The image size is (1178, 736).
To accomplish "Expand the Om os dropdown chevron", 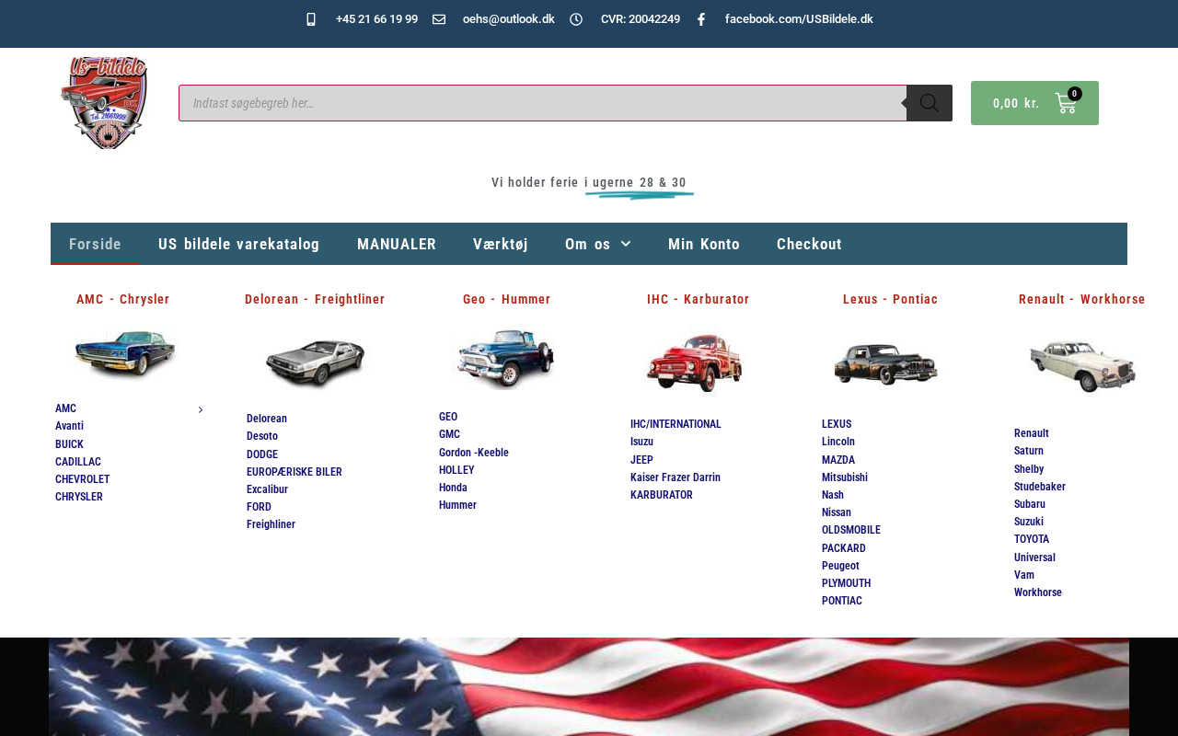I will 626,244.
